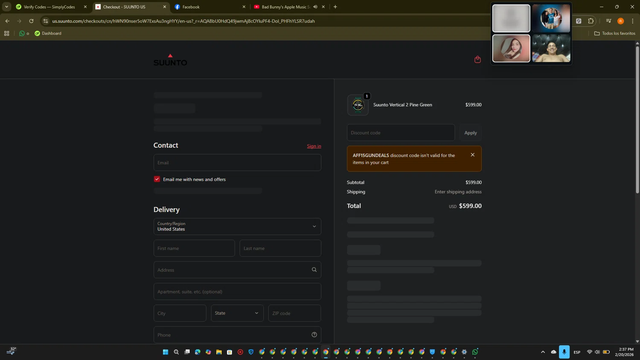Uncheck Email me with news and offers

coord(157,179)
